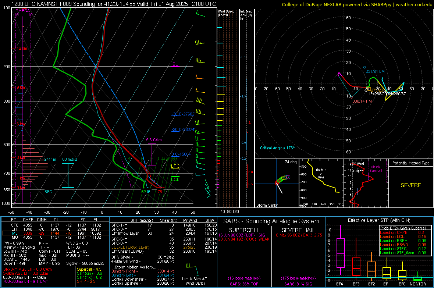This screenshot has height=288, width=434.
Task: Select the 63 m2s2 effective SRH label
Action: click(70, 159)
